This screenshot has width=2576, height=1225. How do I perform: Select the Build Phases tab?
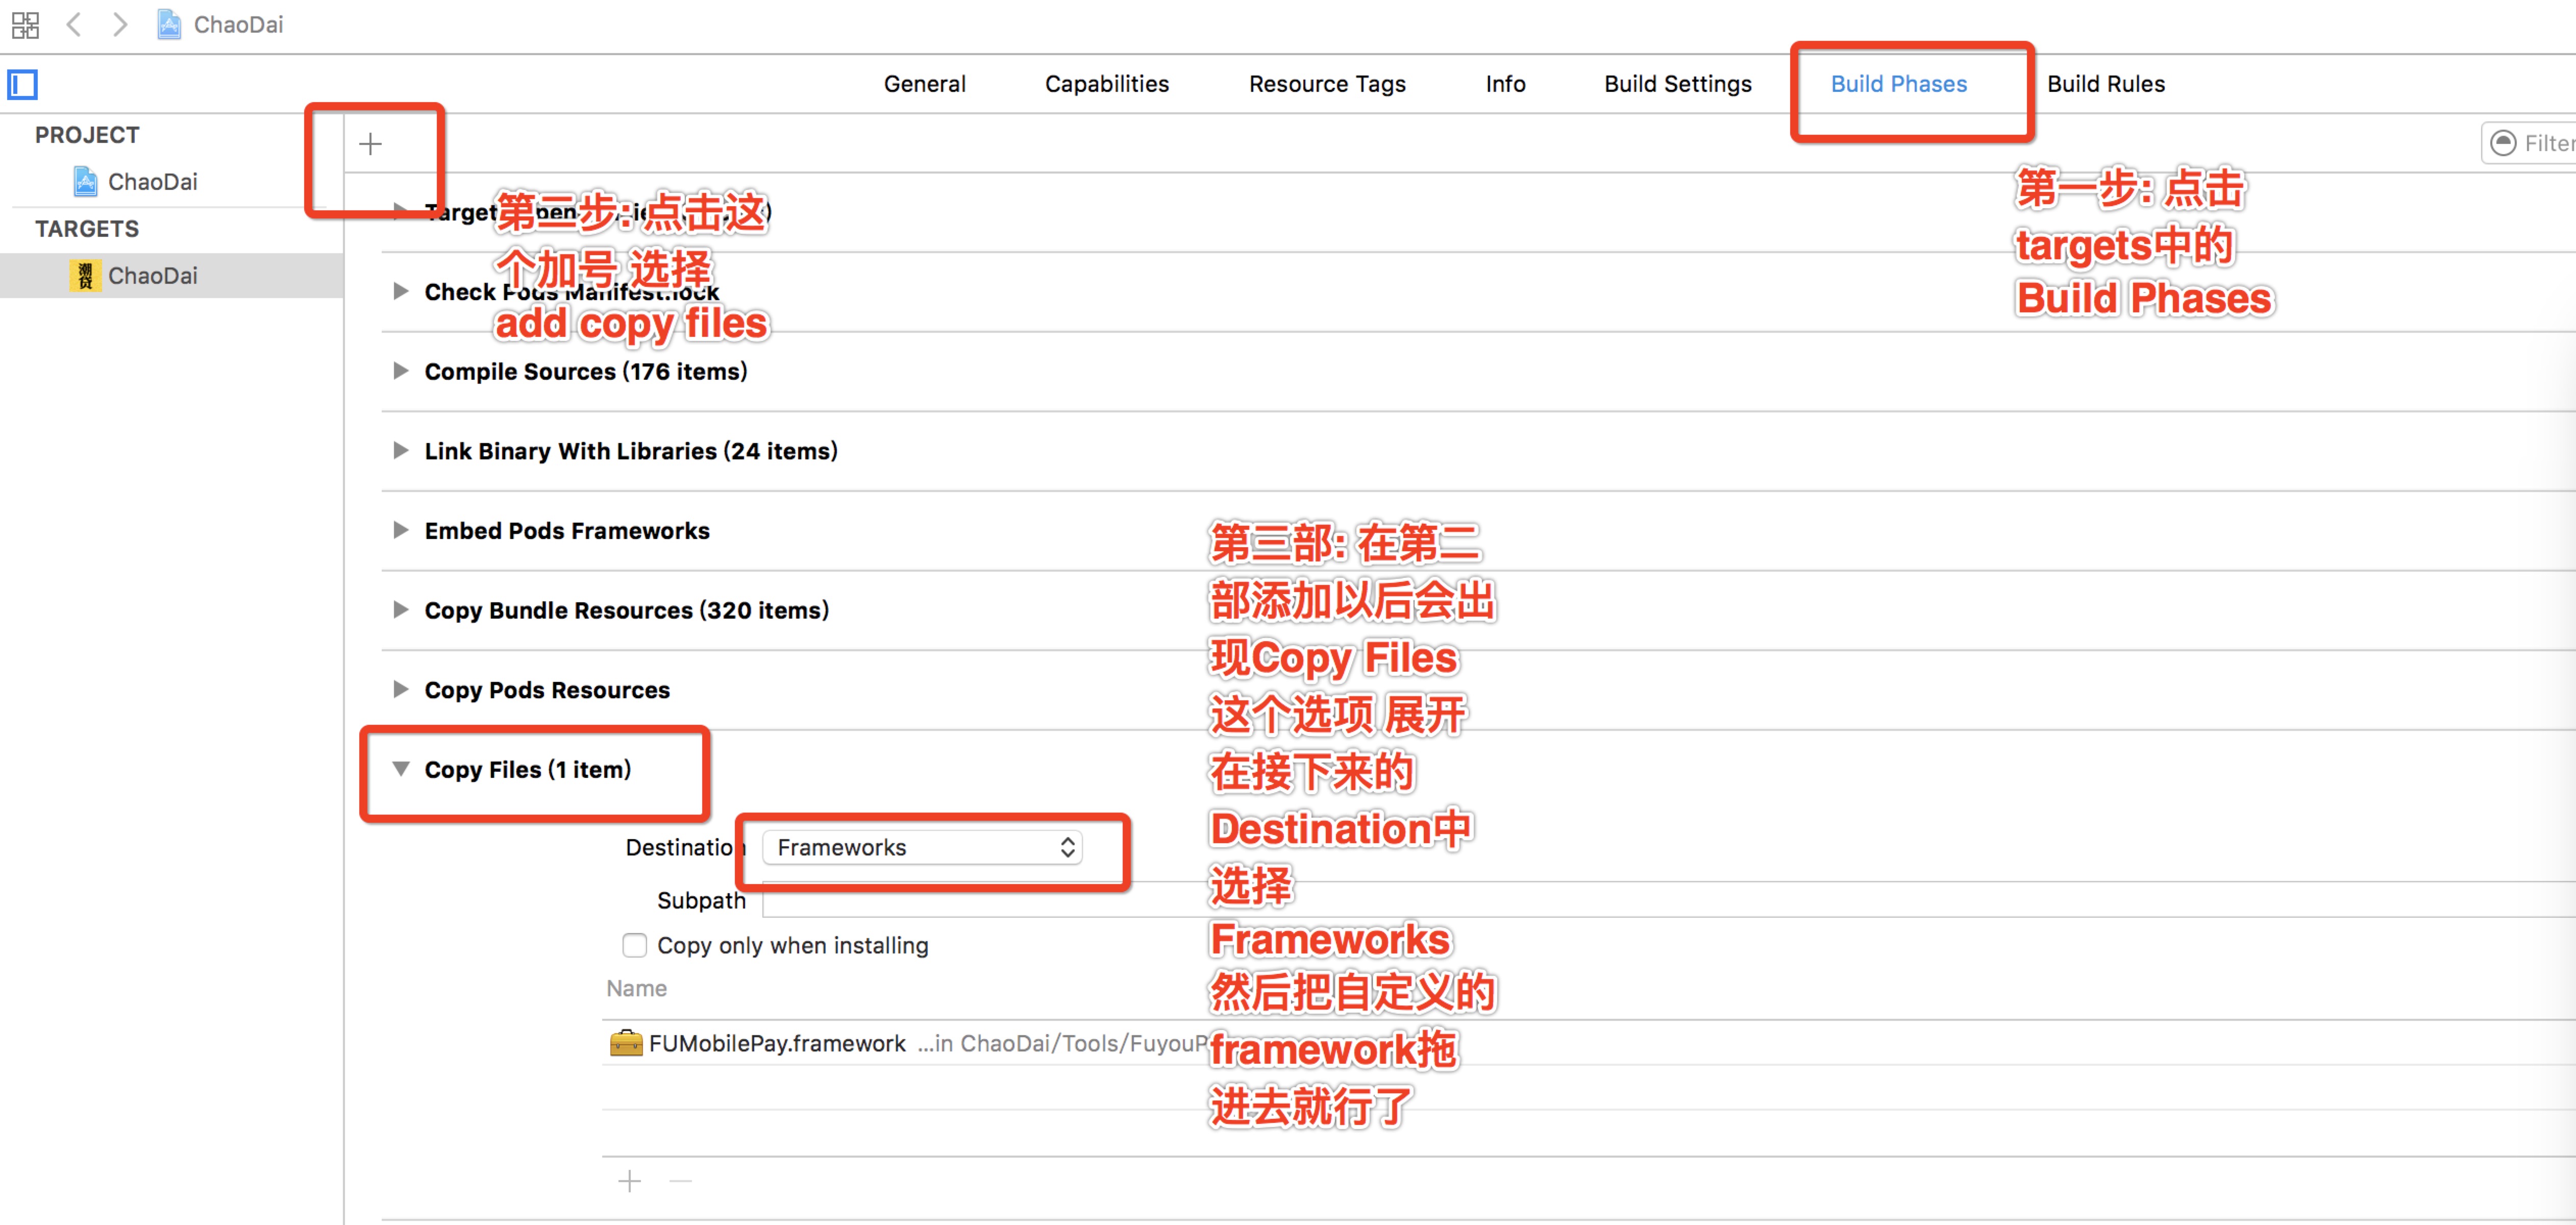pos(1898,84)
